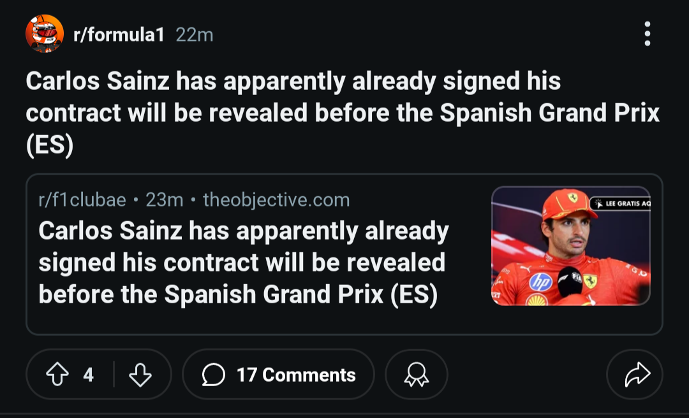
Task: Open the crossposted post's title
Action: point(243,262)
